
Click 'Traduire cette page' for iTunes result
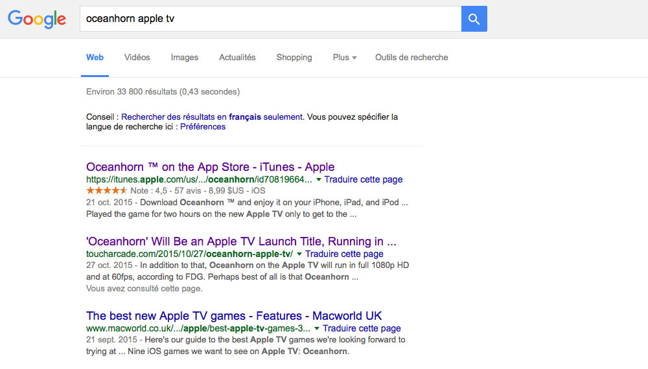[x=364, y=179]
